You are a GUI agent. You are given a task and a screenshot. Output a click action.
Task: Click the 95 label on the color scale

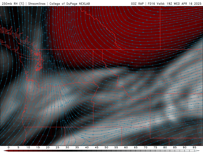(194, 147)
